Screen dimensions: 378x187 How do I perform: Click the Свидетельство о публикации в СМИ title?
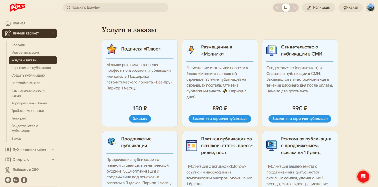pos(302,51)
